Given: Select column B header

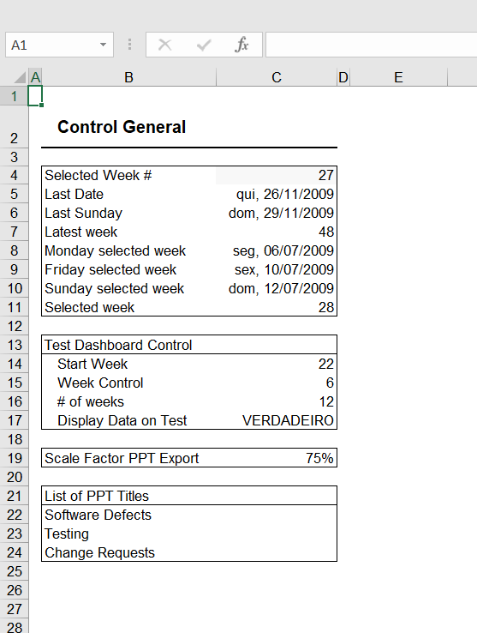Looking at the screenshot, I should pyautogui.click(x=128, y=77).
